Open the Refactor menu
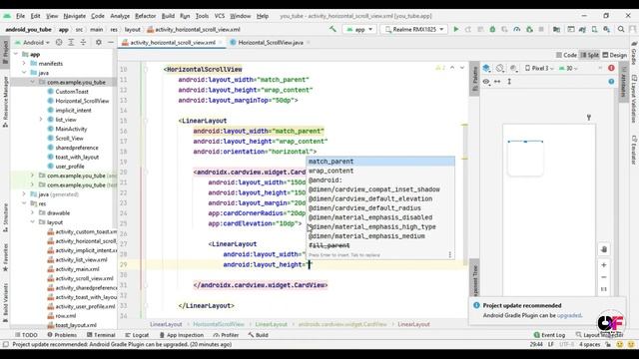The width and height of the screenshot is (639, 359). pyautogui.click(x=145, y=16)
